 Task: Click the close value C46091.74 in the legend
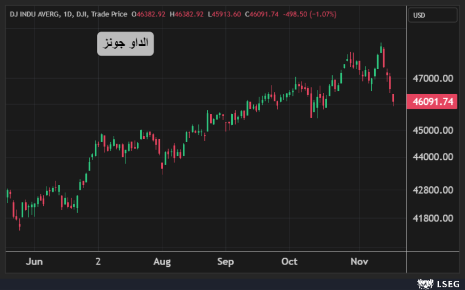[262, 14]
